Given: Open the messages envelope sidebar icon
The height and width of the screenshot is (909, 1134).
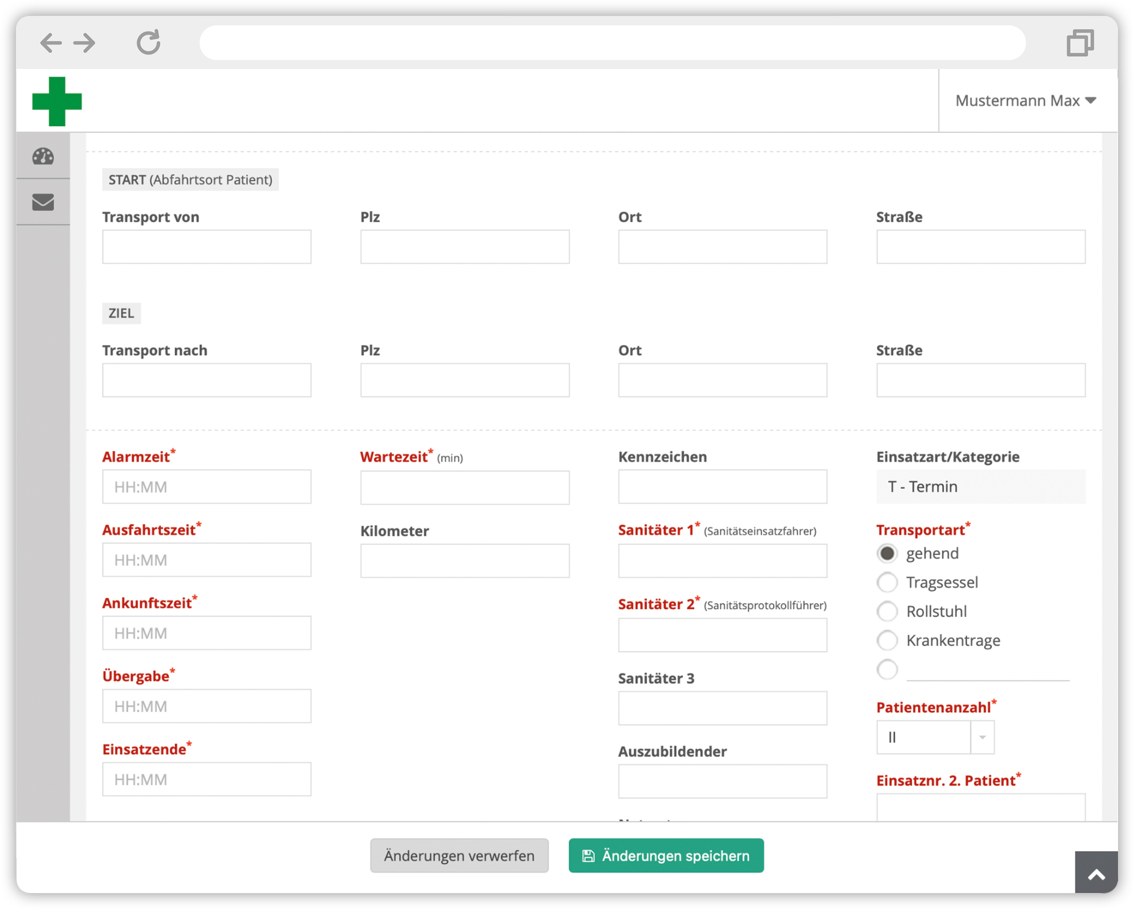Looking at the screenshot, I should pos(43,202).
